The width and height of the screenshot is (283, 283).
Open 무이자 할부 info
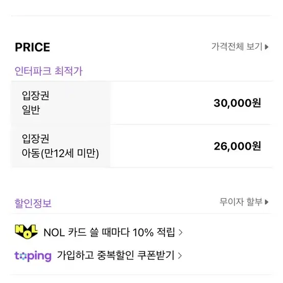click(244, 202)
